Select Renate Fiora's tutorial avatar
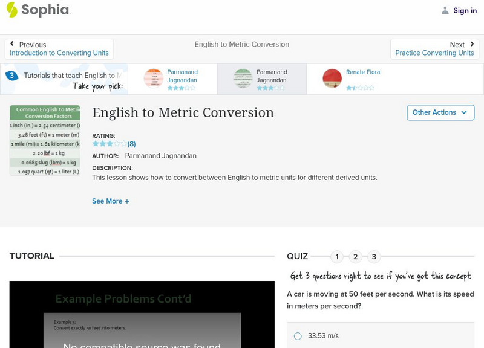This screenshot has height=348, width=484. click(332, 79)
